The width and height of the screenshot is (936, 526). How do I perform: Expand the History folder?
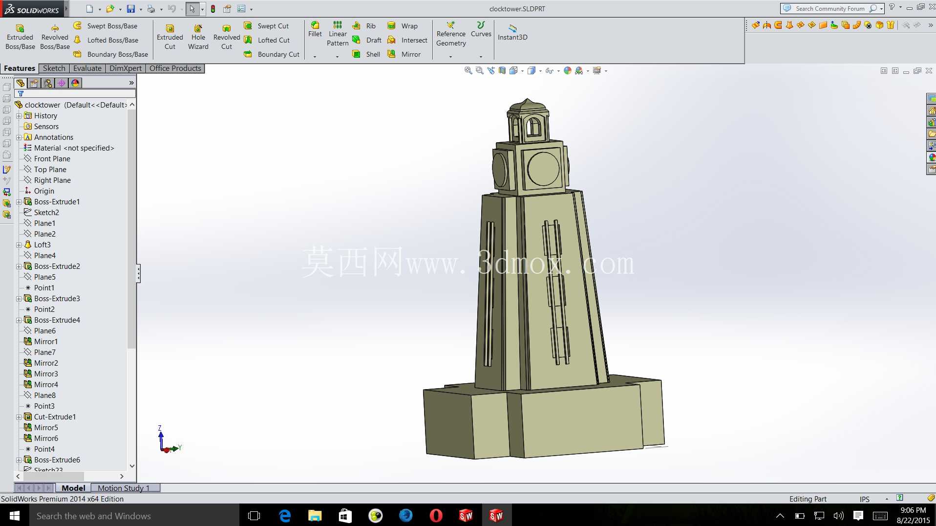pos(19,116)
